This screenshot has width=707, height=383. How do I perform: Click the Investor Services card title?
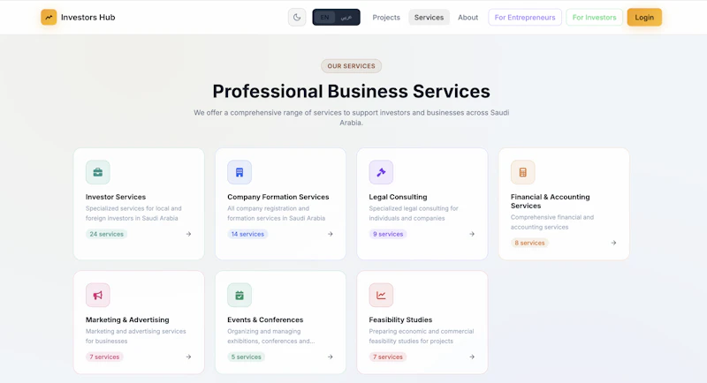[x=116, y=197]
